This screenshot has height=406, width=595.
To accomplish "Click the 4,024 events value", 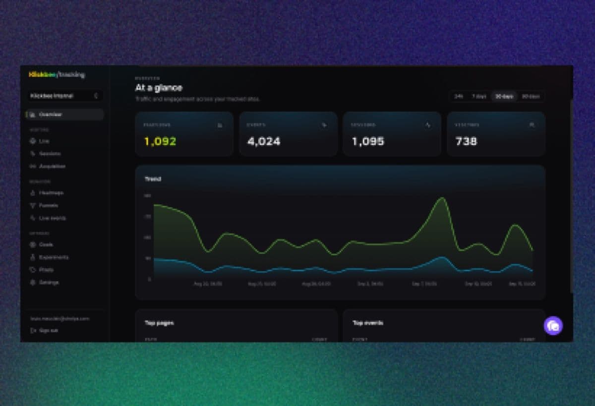I will 264,141.
